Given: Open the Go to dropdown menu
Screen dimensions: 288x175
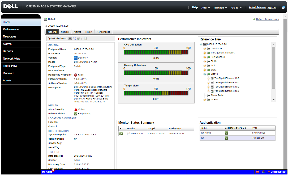Looking at the screenshot, I should coord(237,7).
